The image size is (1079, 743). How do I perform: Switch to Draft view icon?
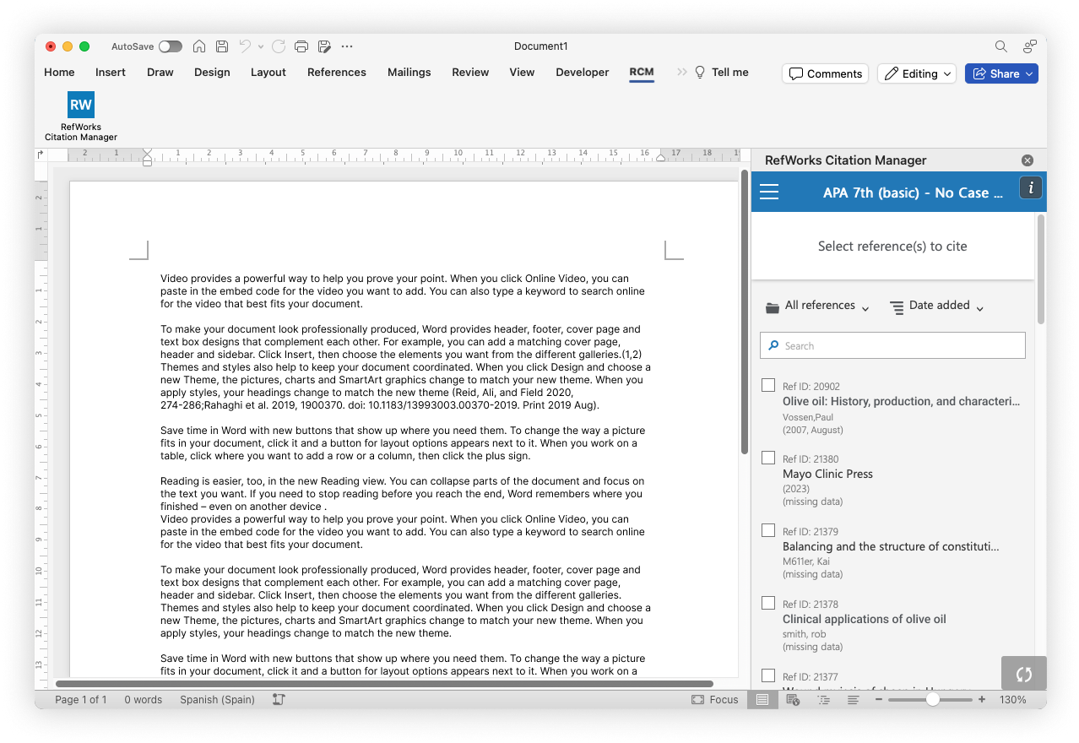point(854,700)
